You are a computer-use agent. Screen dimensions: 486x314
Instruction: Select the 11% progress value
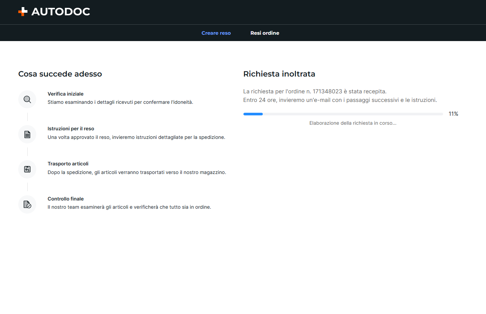pyautogui.click(x=453, y=114)
